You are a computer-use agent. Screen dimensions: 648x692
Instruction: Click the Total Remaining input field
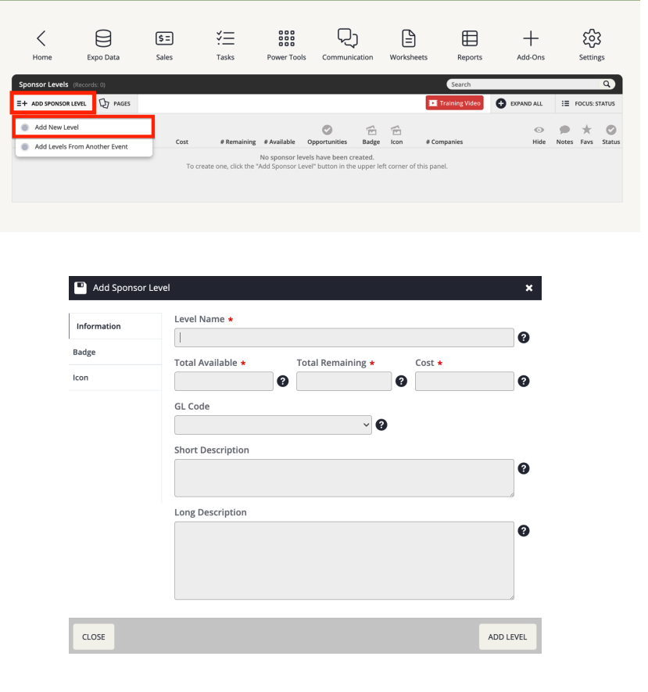point(344,382)
